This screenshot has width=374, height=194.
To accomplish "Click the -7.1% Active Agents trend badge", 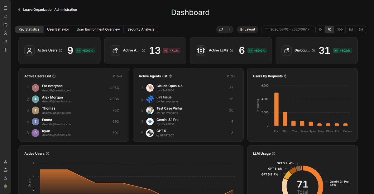I will [172, 51].
